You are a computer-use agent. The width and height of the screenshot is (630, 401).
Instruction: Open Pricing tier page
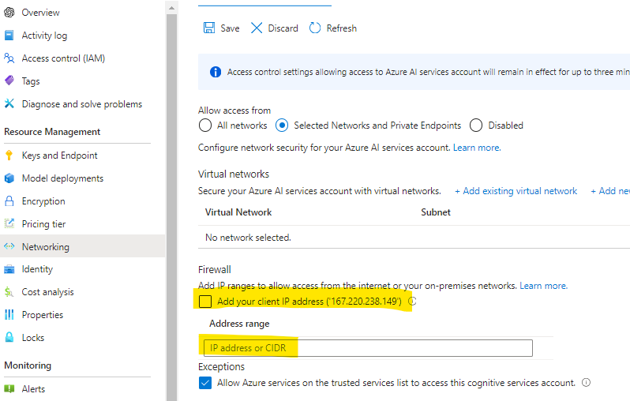click(43, 224)
